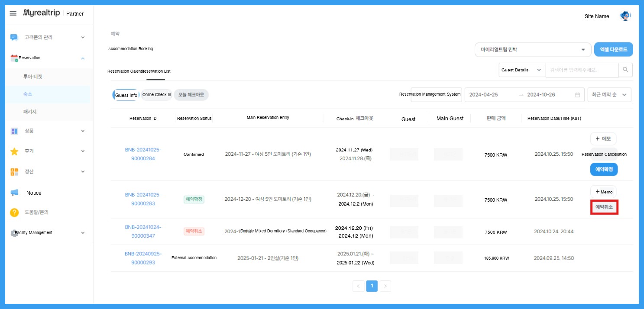Click the 2025-01-21 - 2인실(기준 1인) entry

(268, 258)
